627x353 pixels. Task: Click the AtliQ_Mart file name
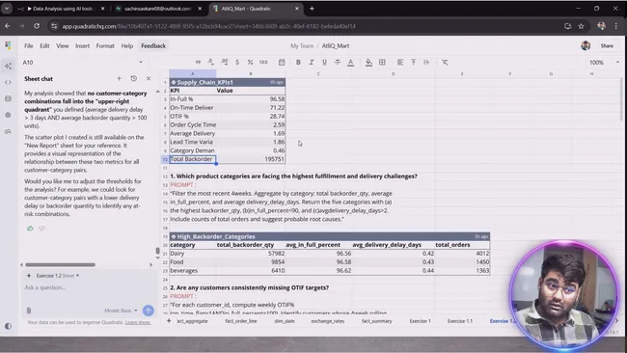point(336,46)
